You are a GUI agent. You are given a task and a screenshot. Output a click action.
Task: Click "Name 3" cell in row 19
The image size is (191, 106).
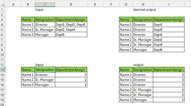coord(126,100)
